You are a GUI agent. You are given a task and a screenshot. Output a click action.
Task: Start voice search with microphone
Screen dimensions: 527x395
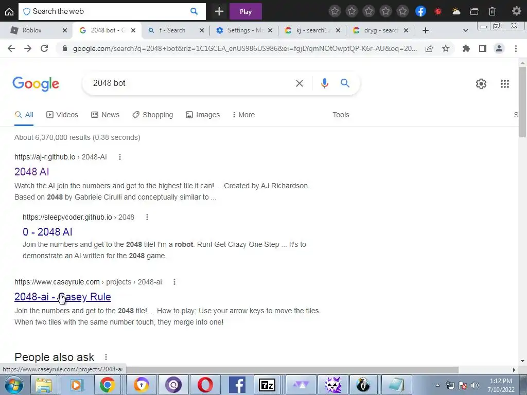tap(325, 83)
